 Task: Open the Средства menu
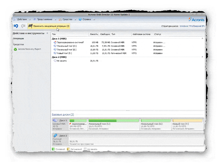pos(67,19)
